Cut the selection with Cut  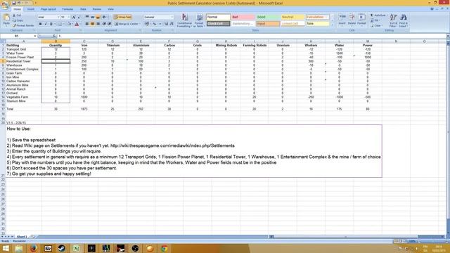(17, 15)
